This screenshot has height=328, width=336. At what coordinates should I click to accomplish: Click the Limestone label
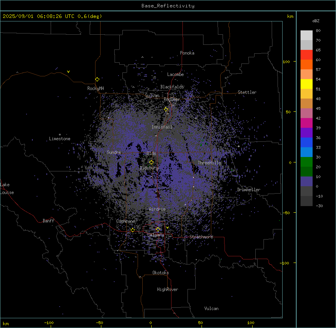pyautogui.click(x=60, y=139)
